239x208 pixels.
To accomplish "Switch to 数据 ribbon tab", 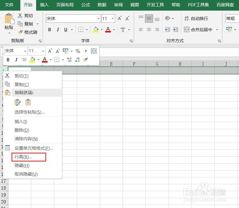I will pos(102,5).
